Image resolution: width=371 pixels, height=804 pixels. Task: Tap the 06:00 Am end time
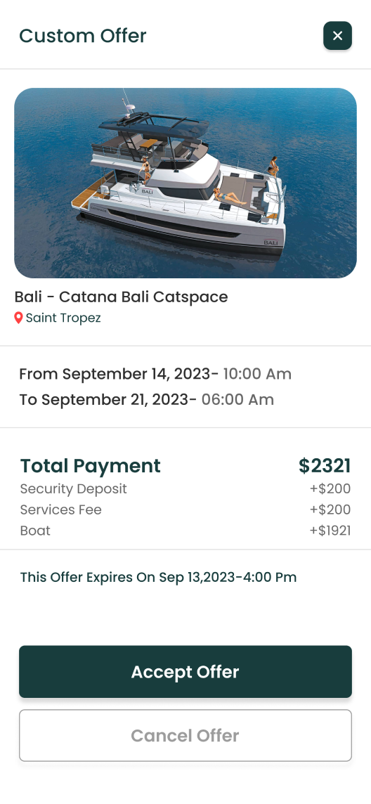pos(237,400)
